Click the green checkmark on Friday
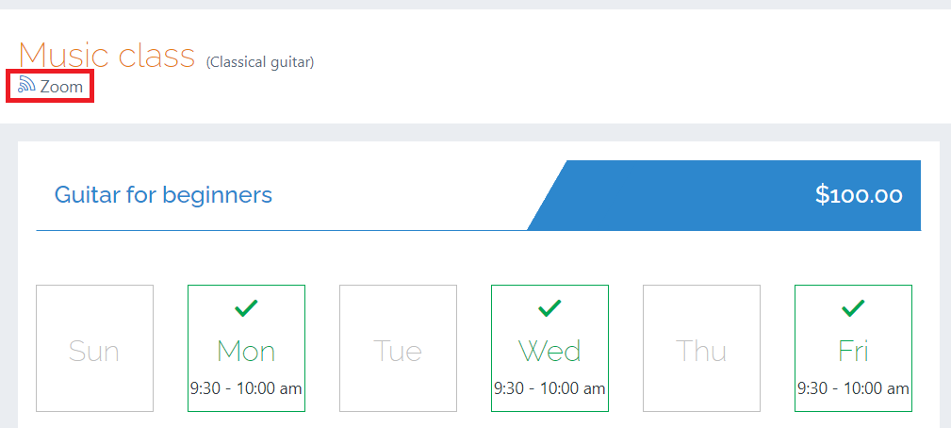Image resolution: width=951 pixels, height=428 pixels. [853, 308]
